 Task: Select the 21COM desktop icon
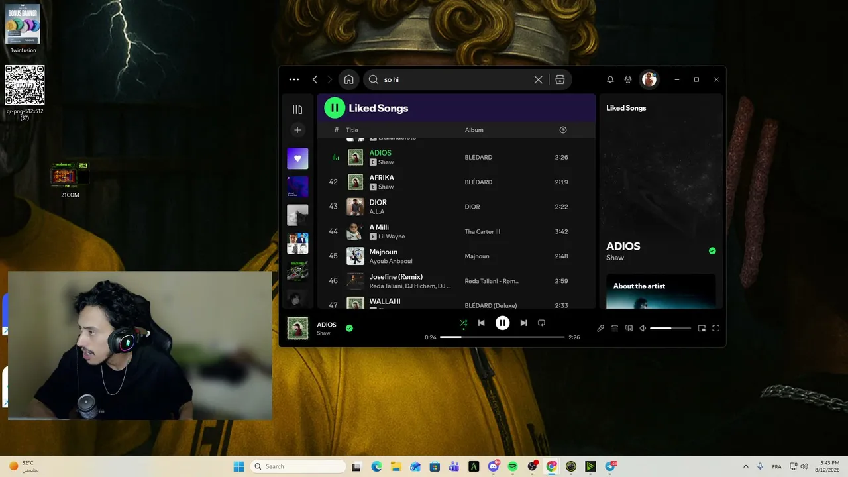click(x=70, y=180)
